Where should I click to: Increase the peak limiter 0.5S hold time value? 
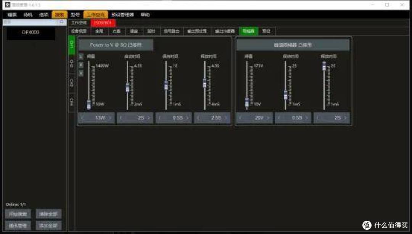[x=307, y=118]
